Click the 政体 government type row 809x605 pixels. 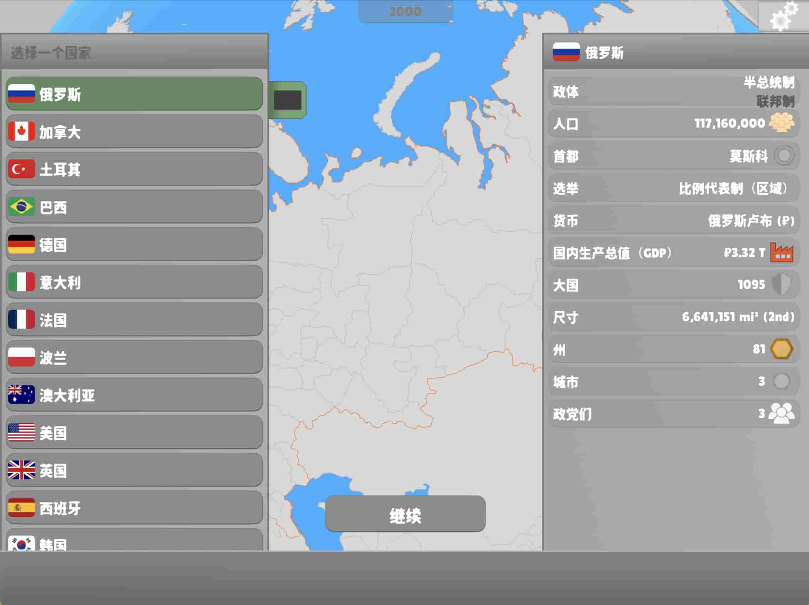(x=673, y=92)
